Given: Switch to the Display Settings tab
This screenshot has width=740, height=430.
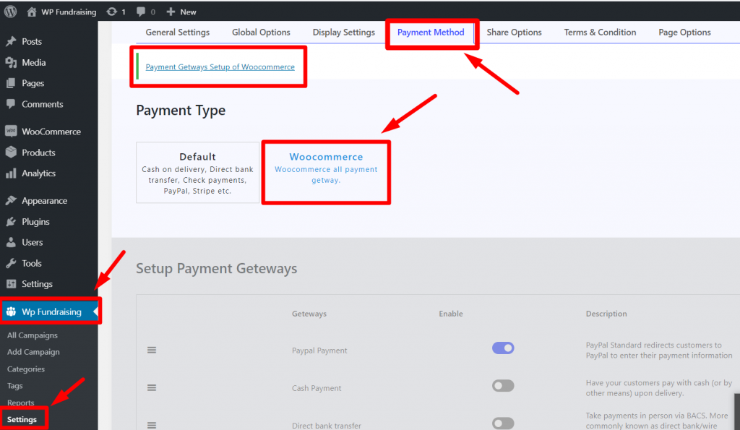Looking at the screenshot, I should pyautogui.click(x=343, y=32).
